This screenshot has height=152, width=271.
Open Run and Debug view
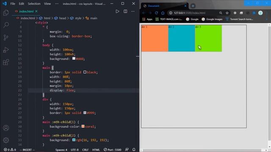click(6, 50)
